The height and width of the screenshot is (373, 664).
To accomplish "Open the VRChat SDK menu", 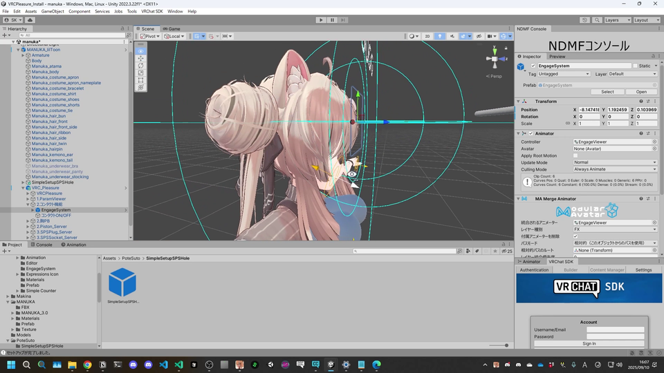I will coord(151,12).
